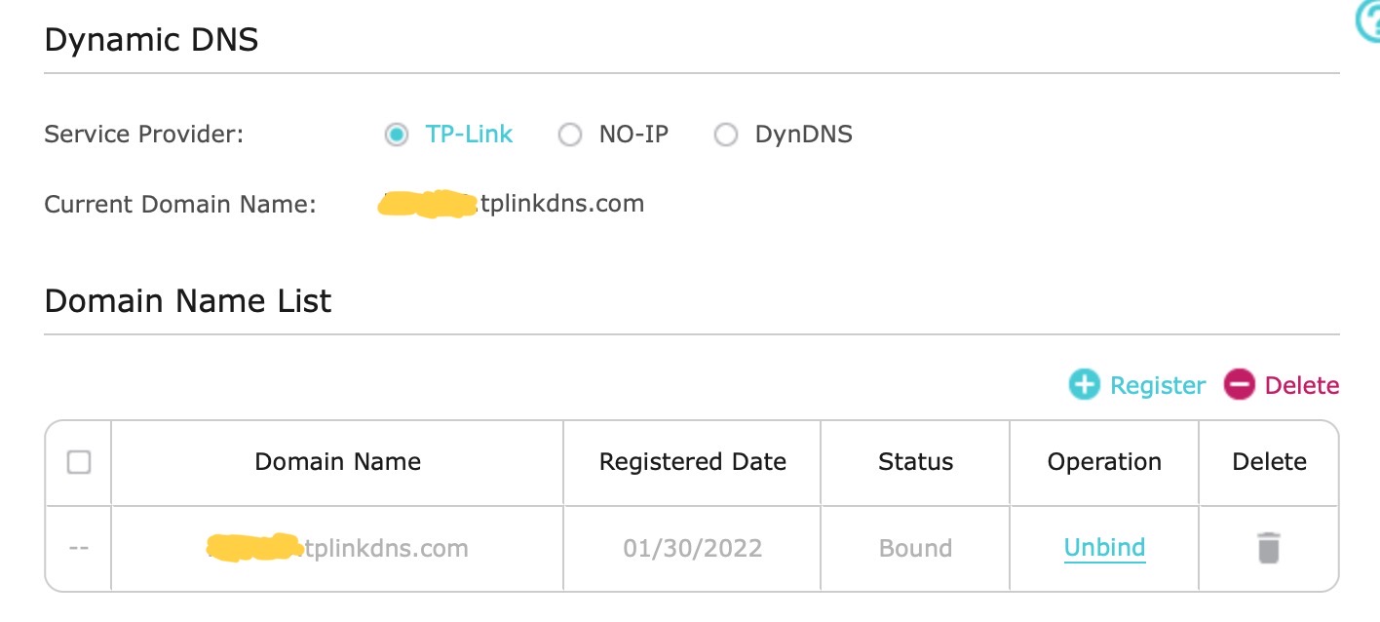Viewport: 1380px width, 622px height.
Task: Click the minus icon beside Delete
Action: coord(1240,385)
